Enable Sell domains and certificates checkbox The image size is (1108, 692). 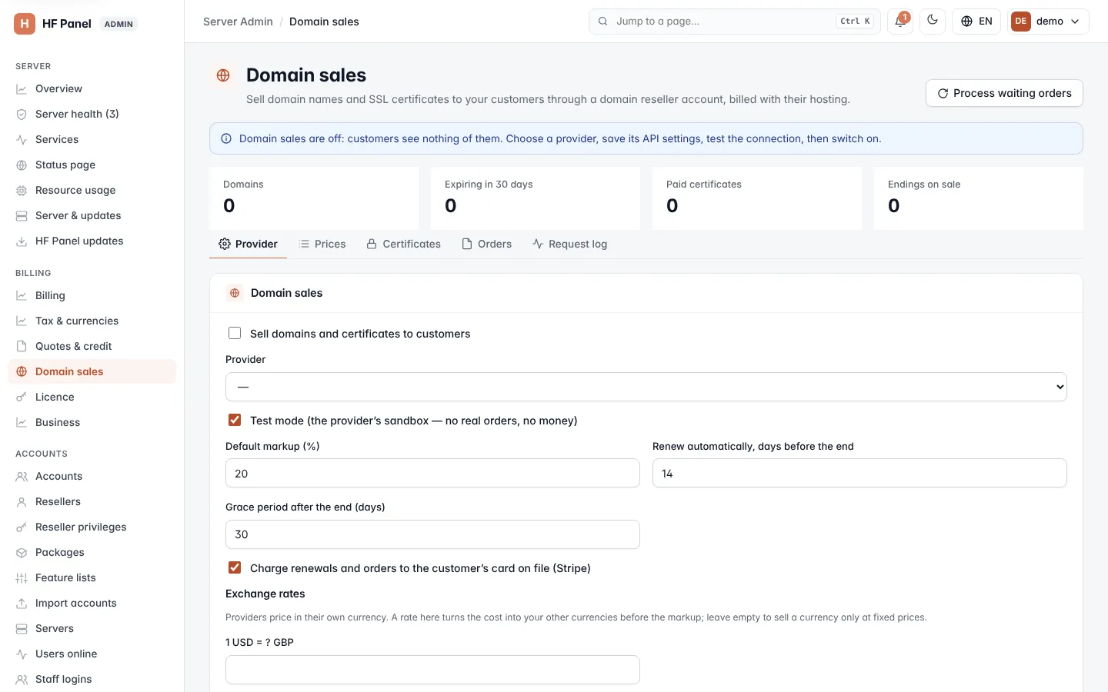pos(235,333)
